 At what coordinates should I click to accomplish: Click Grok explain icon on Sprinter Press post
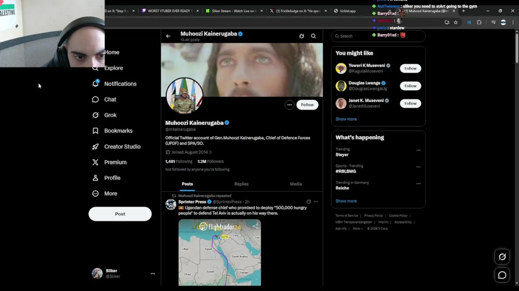(x=309, y=202)
